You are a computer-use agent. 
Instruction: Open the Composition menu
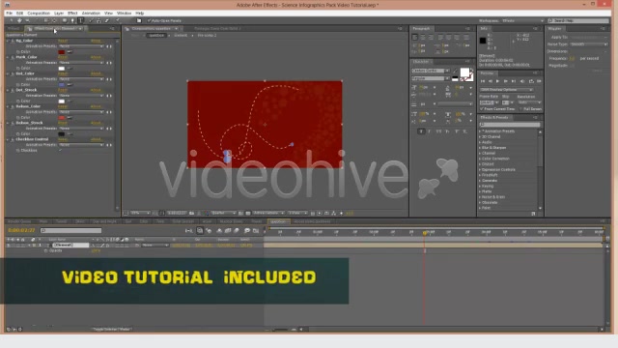point(39,13)
